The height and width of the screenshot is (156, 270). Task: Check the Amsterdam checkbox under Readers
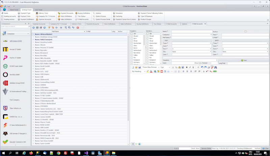click(132, 43)
